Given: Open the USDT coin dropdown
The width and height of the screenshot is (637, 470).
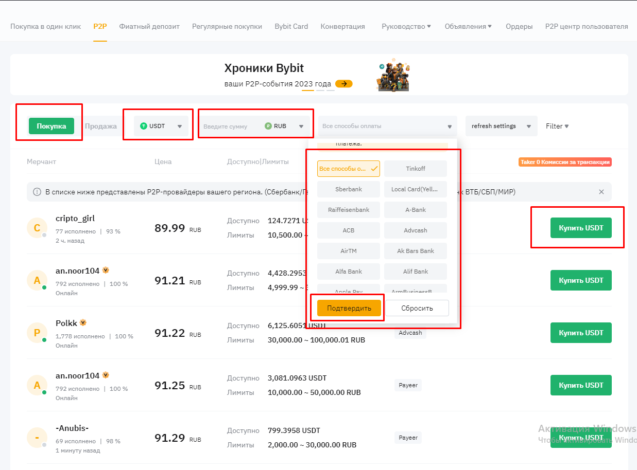Looking at the screenshot, I should 162,126.
